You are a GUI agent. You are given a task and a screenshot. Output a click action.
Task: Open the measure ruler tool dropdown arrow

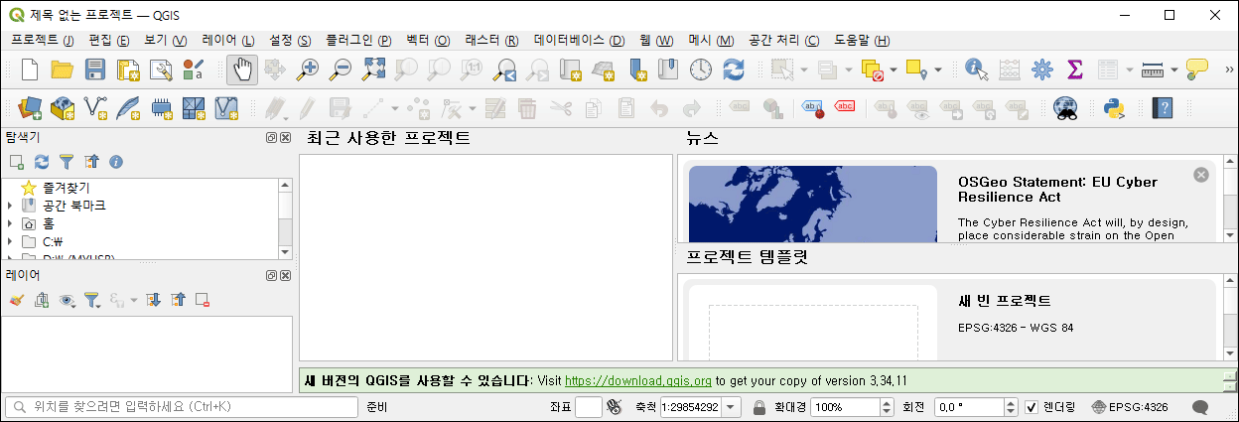[1174, 70]
